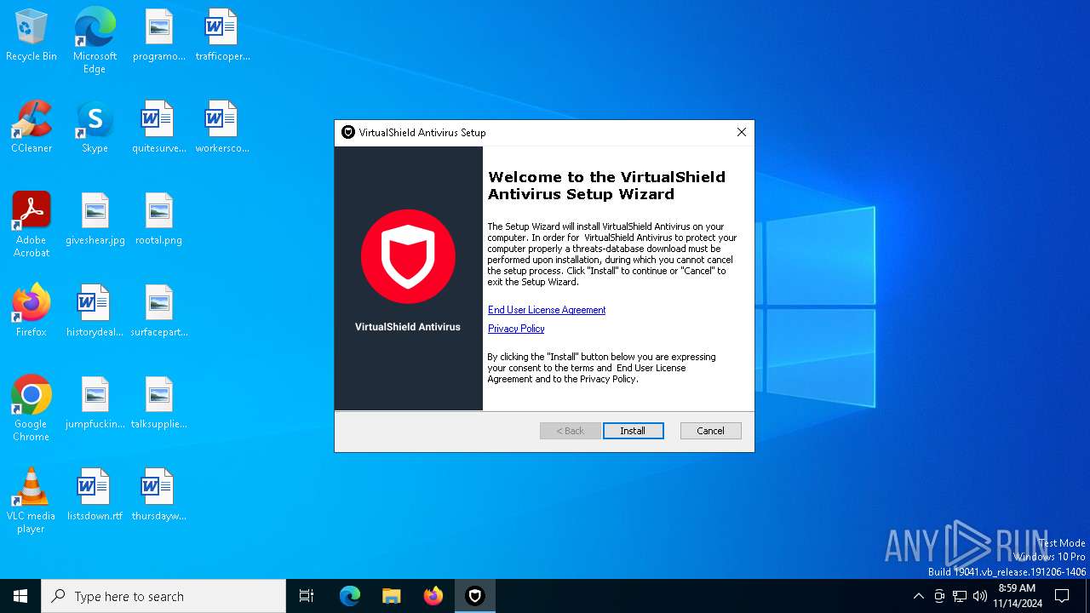Open network status tray icon
Screen dimensions: 1090x613
(x=960, y=596)
